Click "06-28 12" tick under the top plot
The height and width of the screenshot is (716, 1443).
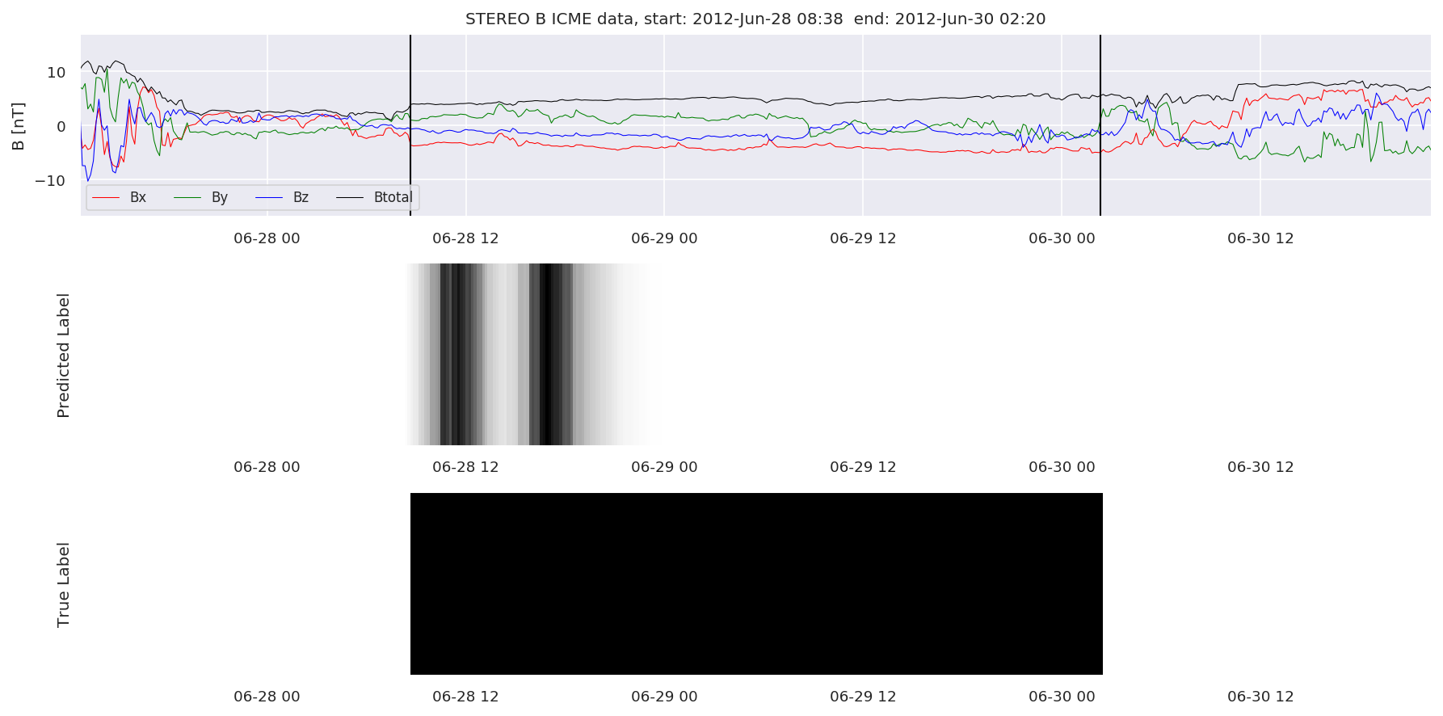point(465,238)
